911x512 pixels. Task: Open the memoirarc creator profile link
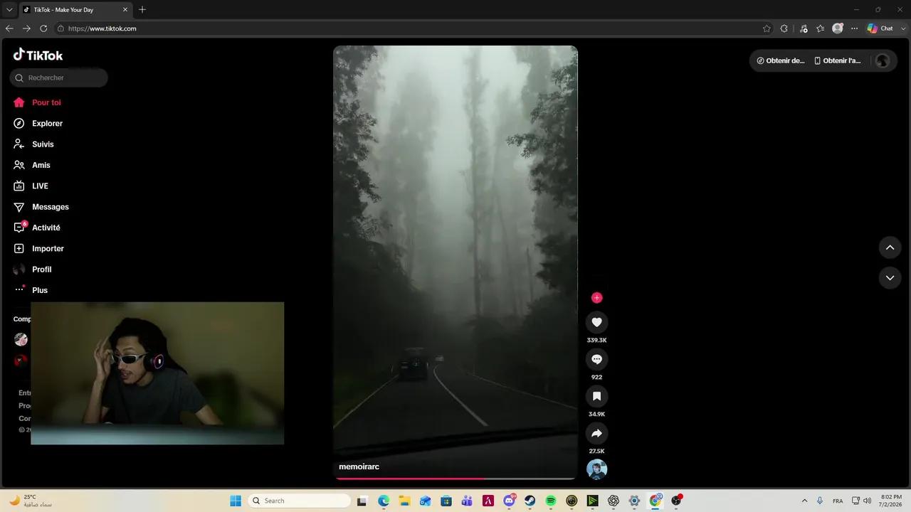(359, 466)
